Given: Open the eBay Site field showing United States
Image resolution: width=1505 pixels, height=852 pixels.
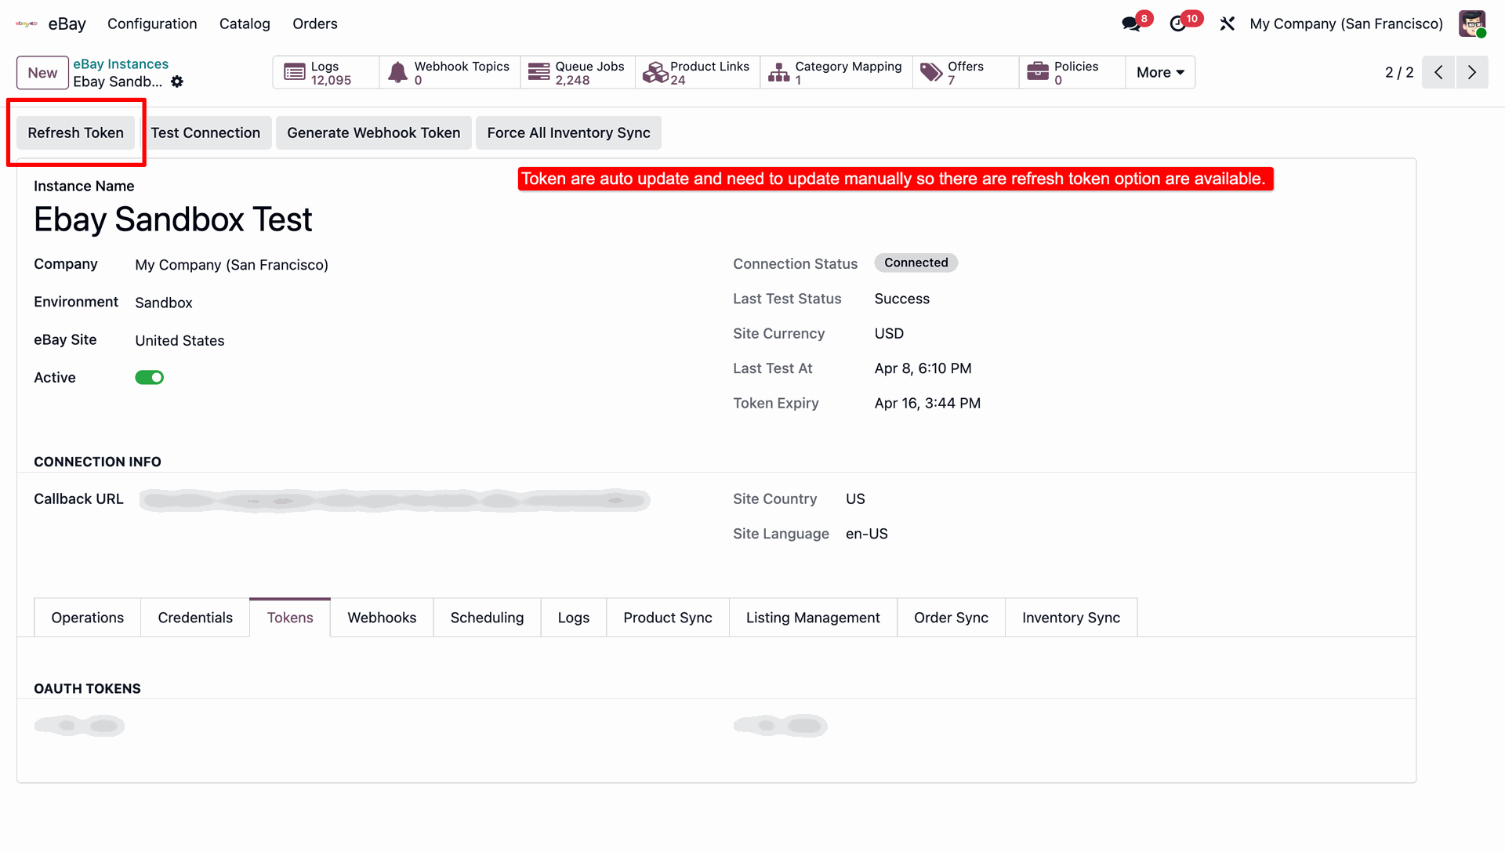Looking at the screenshot, I should [180, 341].
